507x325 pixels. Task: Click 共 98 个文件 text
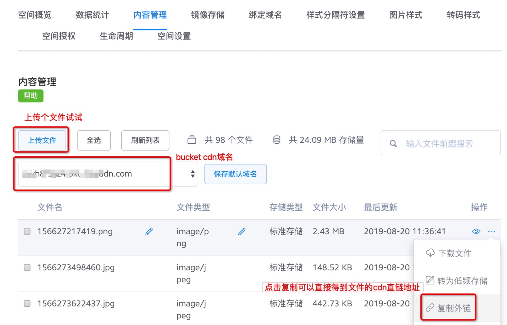pyautogui.click(x=229, y=140)
